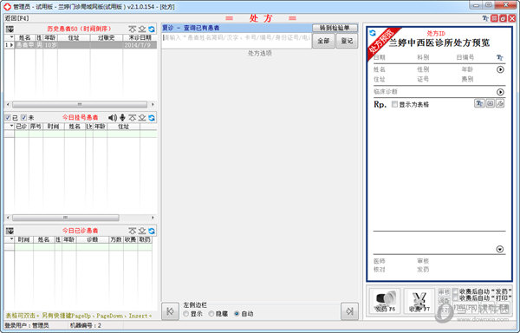520x333 pixels.
Task: Click into the patient search input field
Action: tap(237, 41)
